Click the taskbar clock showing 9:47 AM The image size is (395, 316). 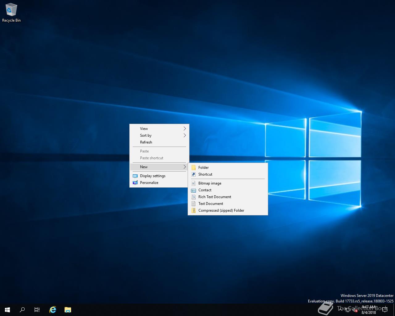tap(369, 310)
